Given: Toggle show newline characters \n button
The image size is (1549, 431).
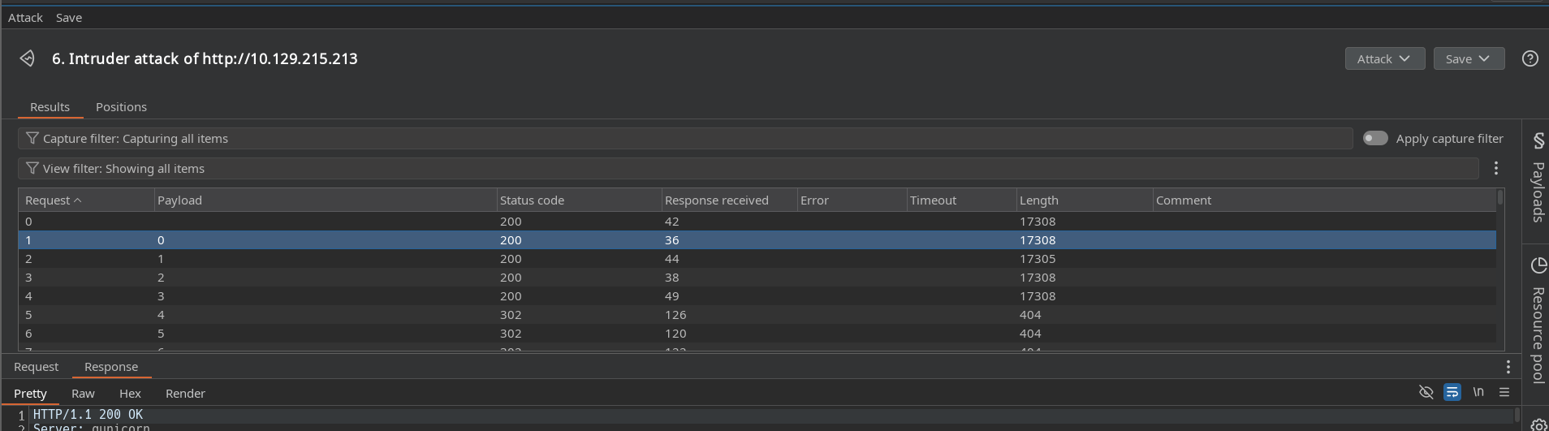Looking at the screenshot, I should click(1478, 392).
